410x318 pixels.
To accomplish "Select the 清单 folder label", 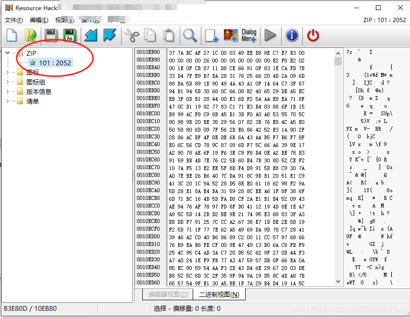I will [32, 101].
